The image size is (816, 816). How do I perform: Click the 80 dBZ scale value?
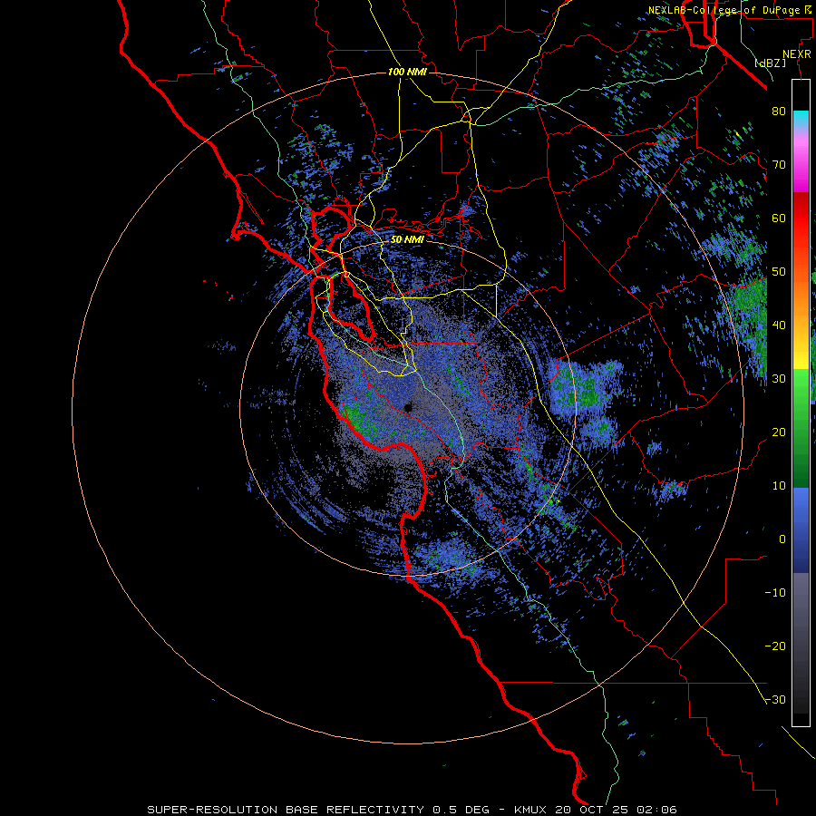tap(779, 111)
